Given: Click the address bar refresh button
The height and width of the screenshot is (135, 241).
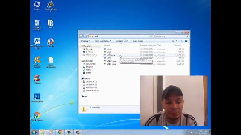Looking at the screenshot, I should (x=152, y=36).
